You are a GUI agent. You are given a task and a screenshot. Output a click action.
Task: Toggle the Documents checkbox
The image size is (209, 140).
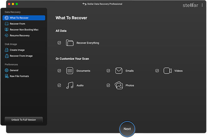click(x=59, y=71)
